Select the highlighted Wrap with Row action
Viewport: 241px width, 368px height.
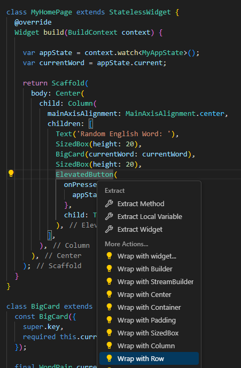pos(149,358)
